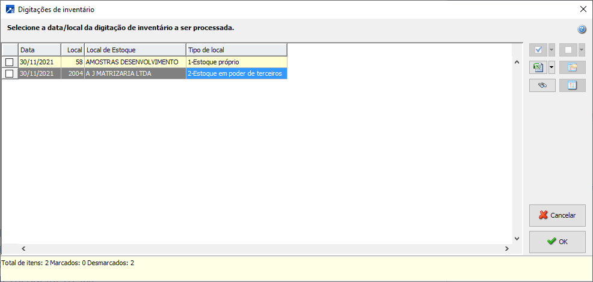Click date 30/11/2021 in the local 58 row
Viewport: 593px width, 282px height.
[40, 62]
